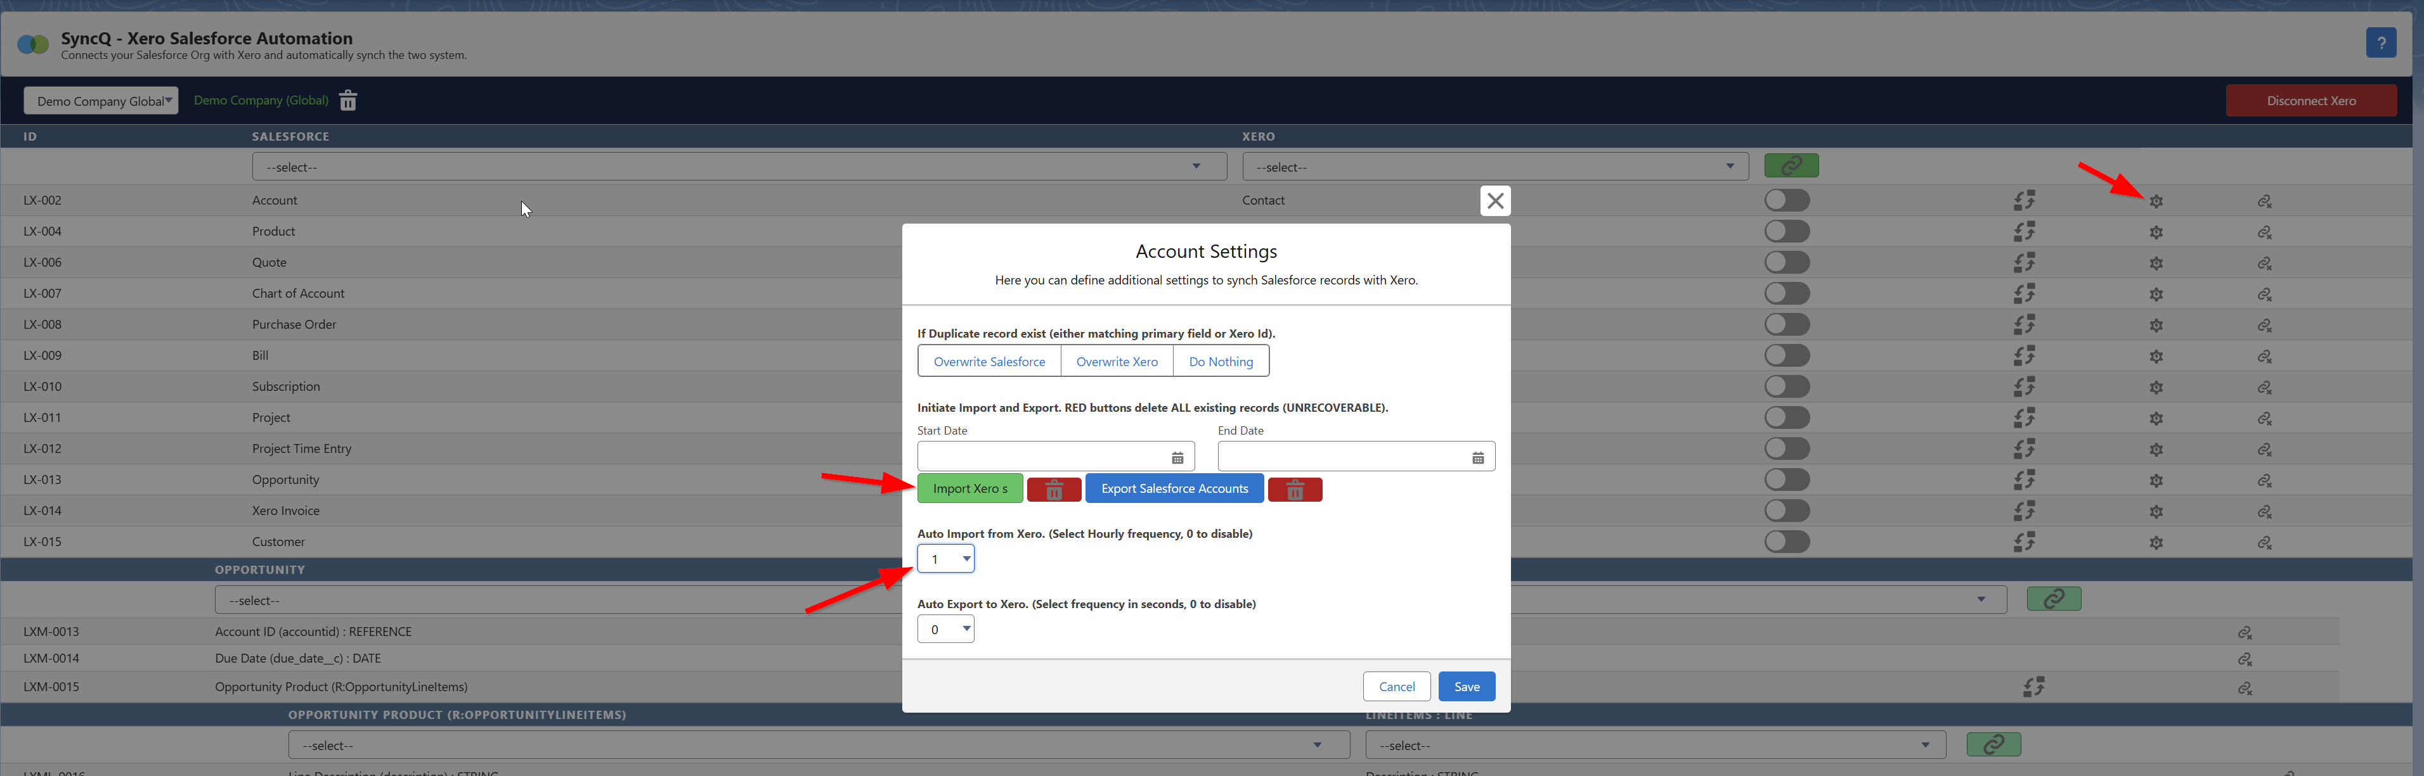2424x776 pixels.
Task: Click the Demo Company (Global) green link
Action: tap(261, 99)
